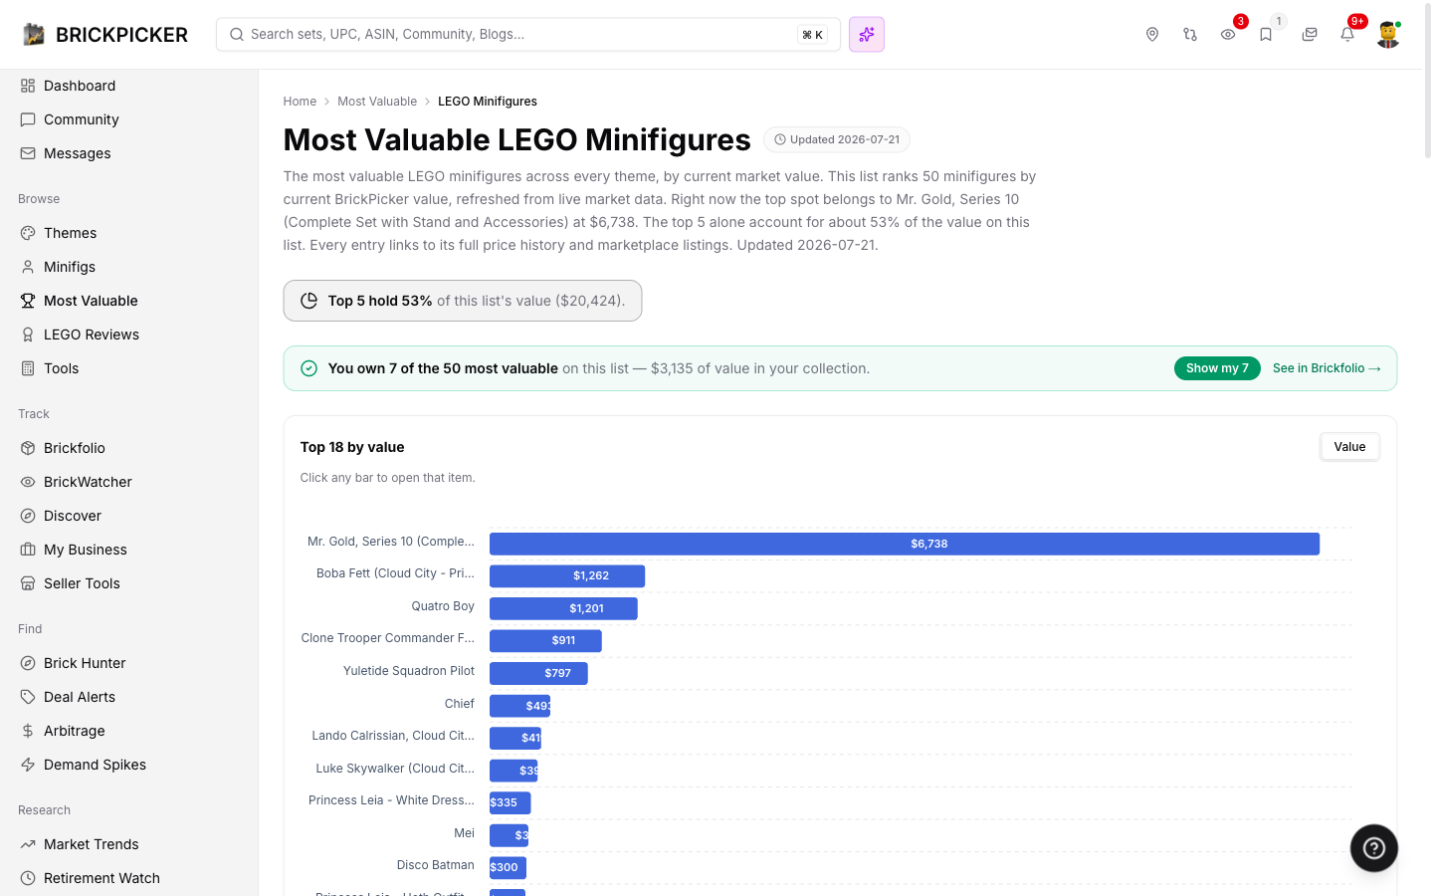Click the Lando Calrissian chart label
This screenshot has width=1433, height=896.
(393, 736)
